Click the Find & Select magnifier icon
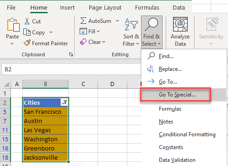Viewport: 228px width, 166px height. [x=152, y=25]
